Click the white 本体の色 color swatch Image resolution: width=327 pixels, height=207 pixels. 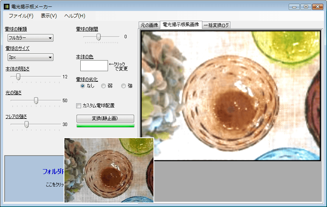[94, 65]
